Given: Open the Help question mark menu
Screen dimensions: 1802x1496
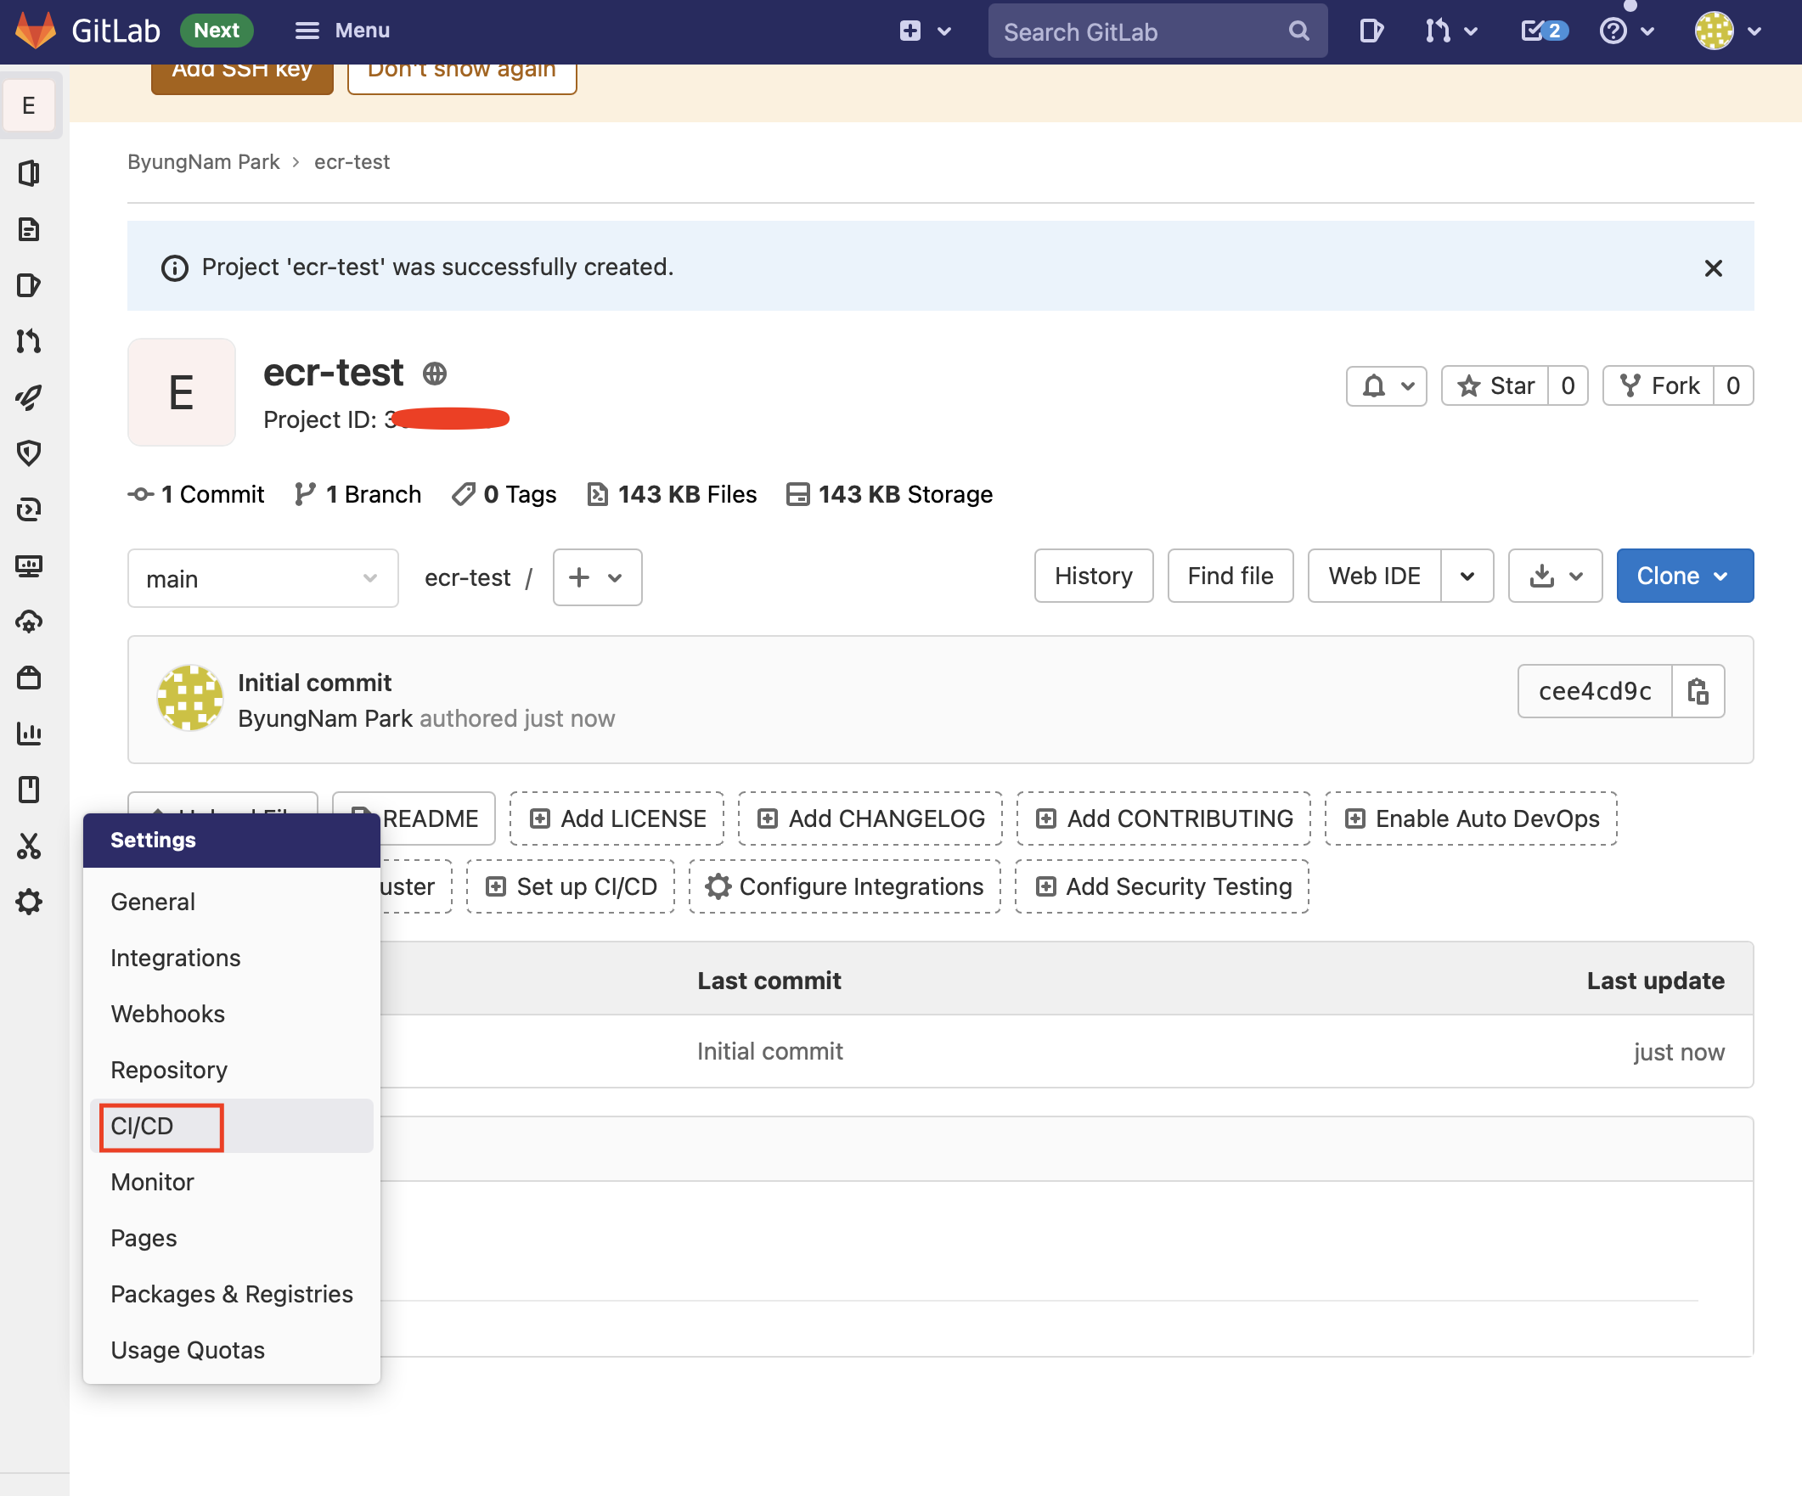Looking at the screenshot, I should coord(1626,31).
